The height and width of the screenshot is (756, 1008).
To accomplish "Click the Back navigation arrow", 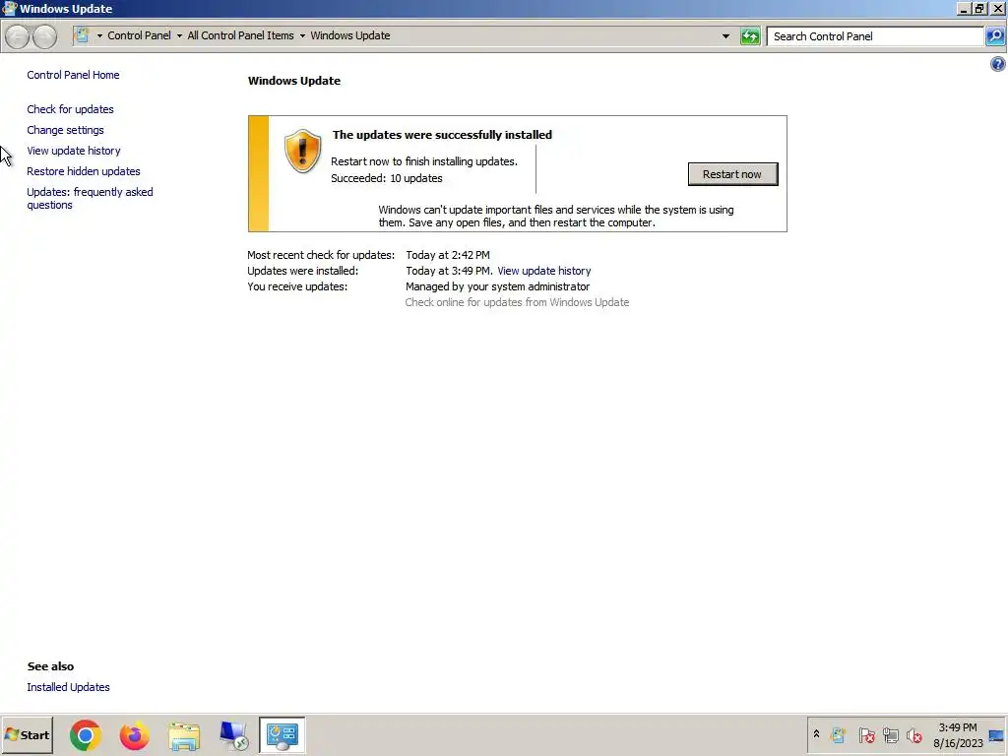I will (18, 36).
